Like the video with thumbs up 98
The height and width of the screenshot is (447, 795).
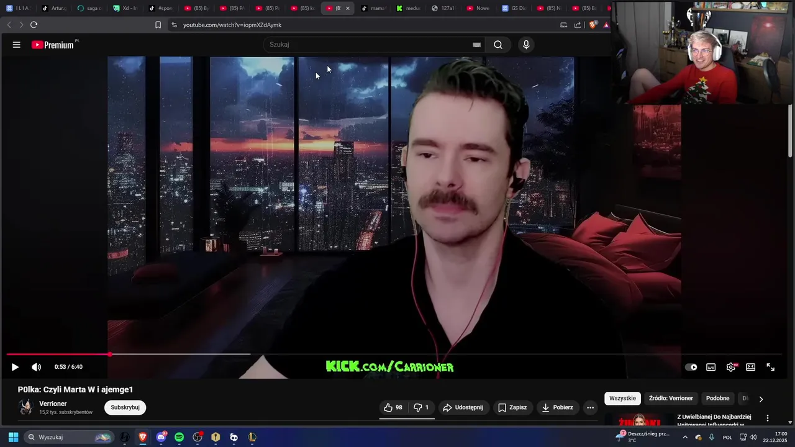click(393, 407)
